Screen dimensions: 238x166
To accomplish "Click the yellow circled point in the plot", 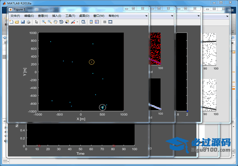I will click(92, 62).
